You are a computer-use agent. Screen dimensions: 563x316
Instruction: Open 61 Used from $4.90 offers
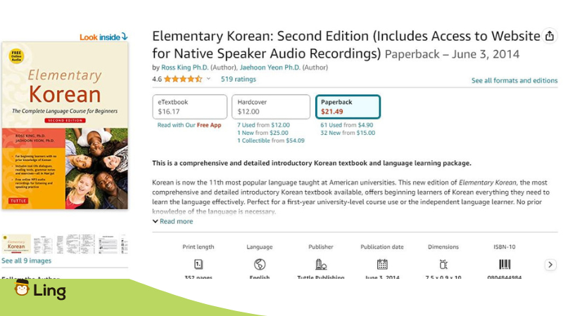(x=347, y=125)
